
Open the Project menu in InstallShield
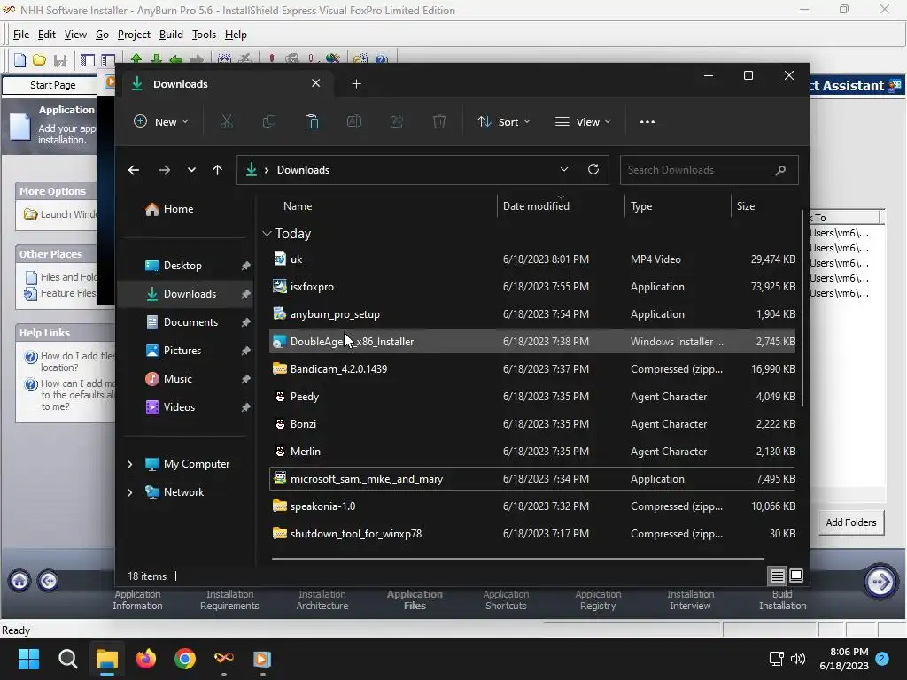click(134, 35)
